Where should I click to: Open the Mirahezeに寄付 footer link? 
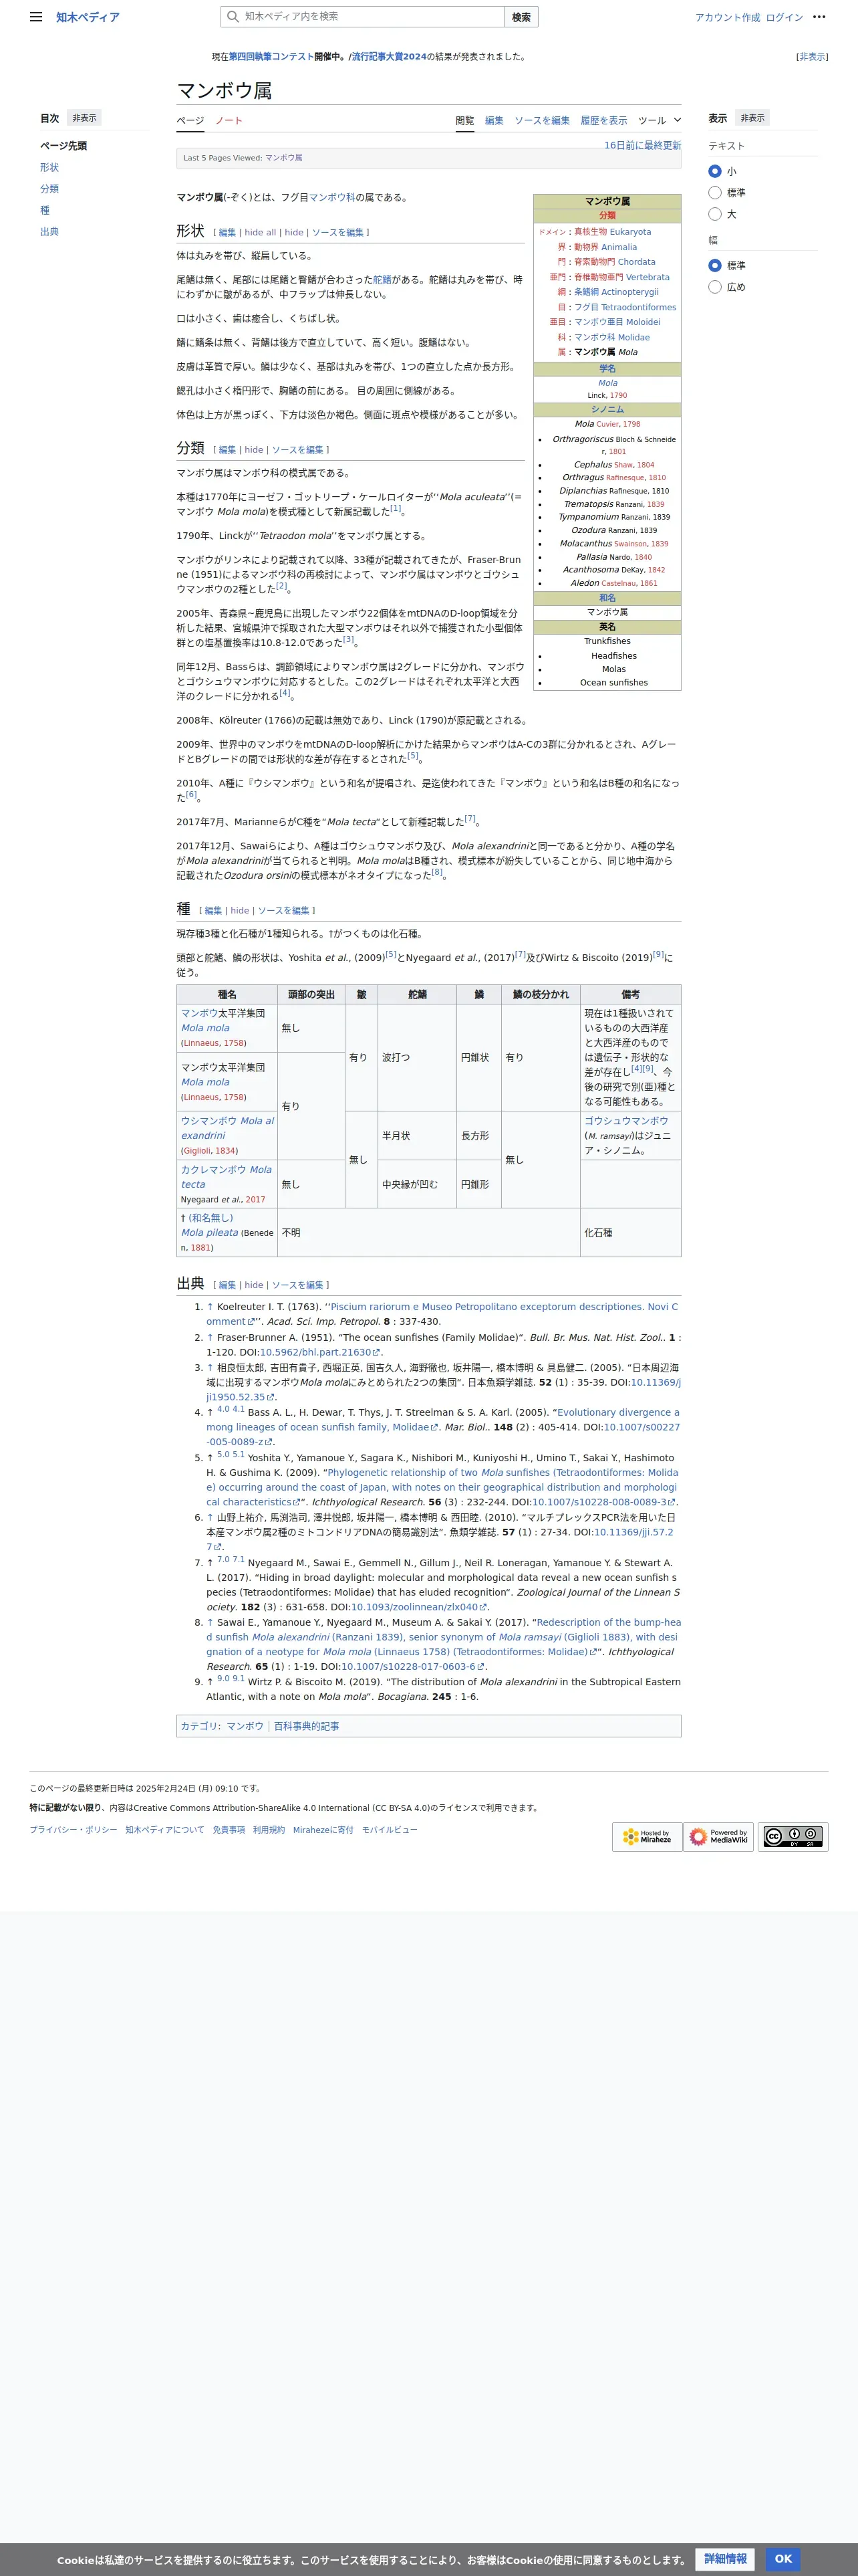click(323, 1830)
